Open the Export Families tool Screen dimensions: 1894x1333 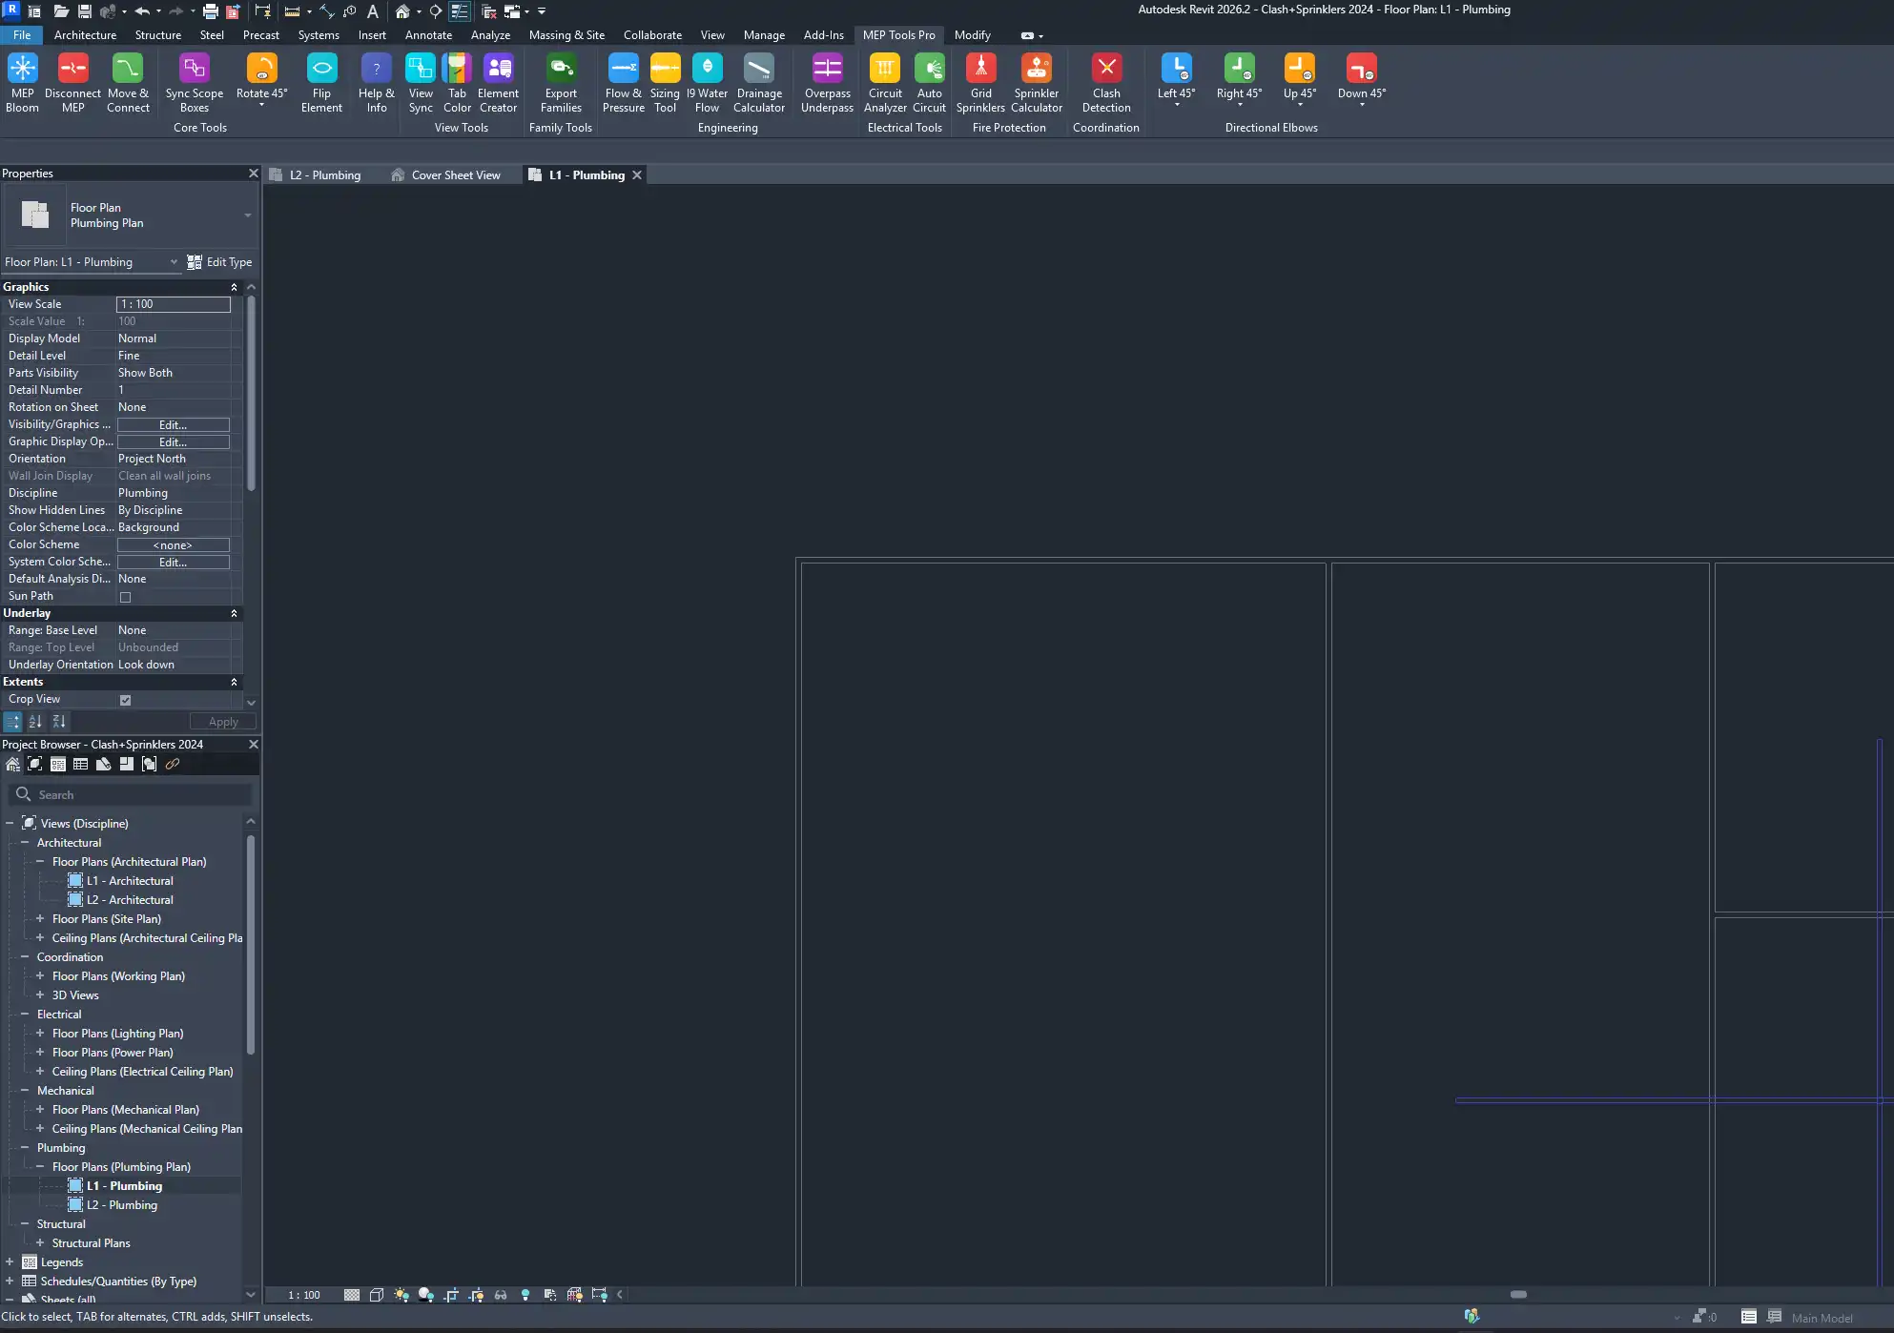(x=561, y=70)
